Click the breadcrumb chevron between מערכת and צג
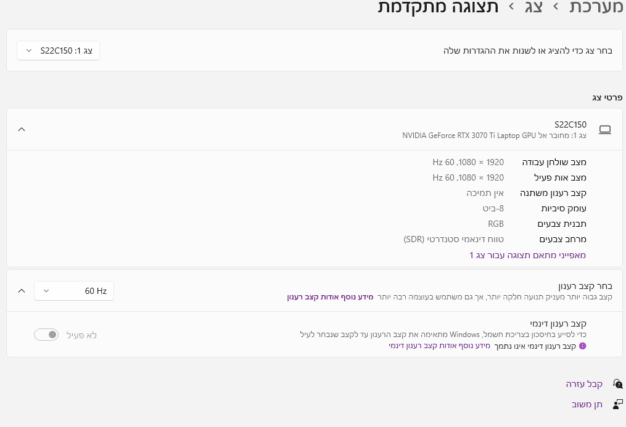This screenshot has height=427, width=626. (556, 7)
